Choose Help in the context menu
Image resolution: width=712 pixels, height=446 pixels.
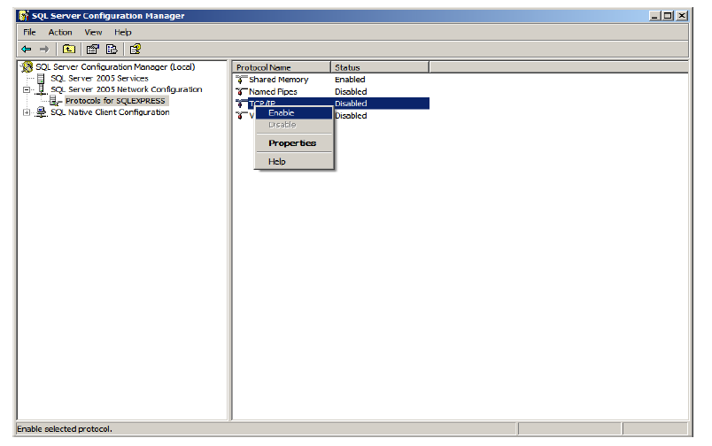click(x=294, y=162)
